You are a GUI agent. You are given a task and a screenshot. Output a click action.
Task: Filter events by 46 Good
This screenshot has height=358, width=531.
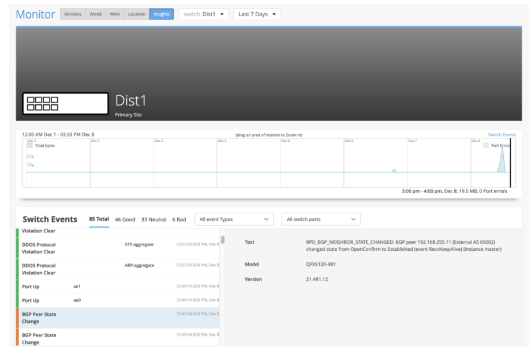(x=125, y=220)
